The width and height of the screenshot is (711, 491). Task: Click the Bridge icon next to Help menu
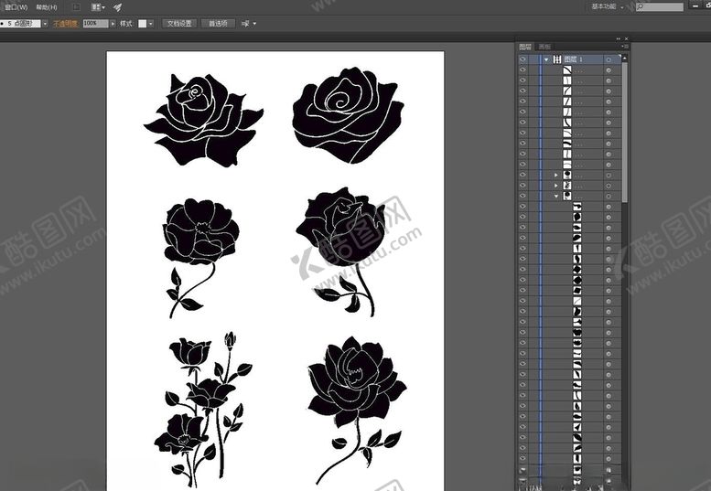(x=75, y=7)
